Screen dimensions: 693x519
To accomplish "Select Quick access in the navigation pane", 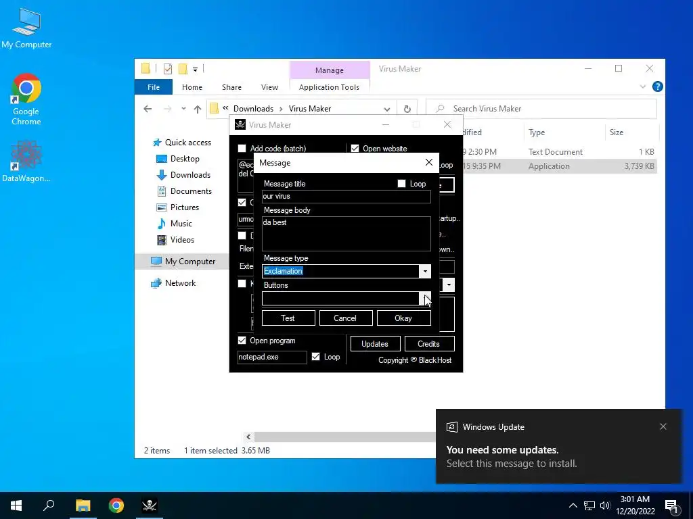I will point(188,143).
